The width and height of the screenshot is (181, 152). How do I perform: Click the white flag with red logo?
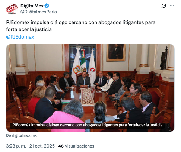point(92,67)
